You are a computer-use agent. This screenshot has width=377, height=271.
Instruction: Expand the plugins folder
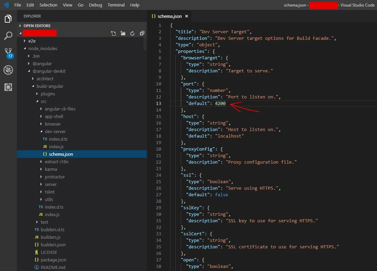click(x=82, y=94)
